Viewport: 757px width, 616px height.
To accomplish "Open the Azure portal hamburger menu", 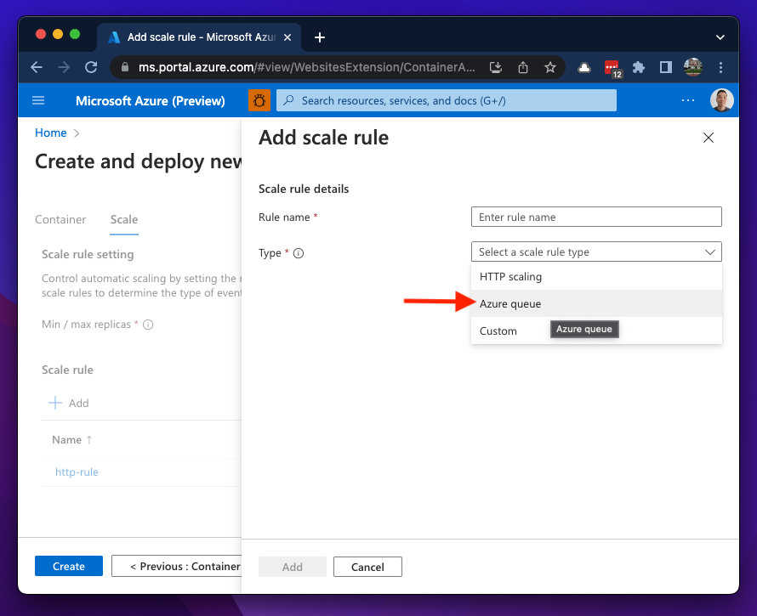I will coord(38,100).
